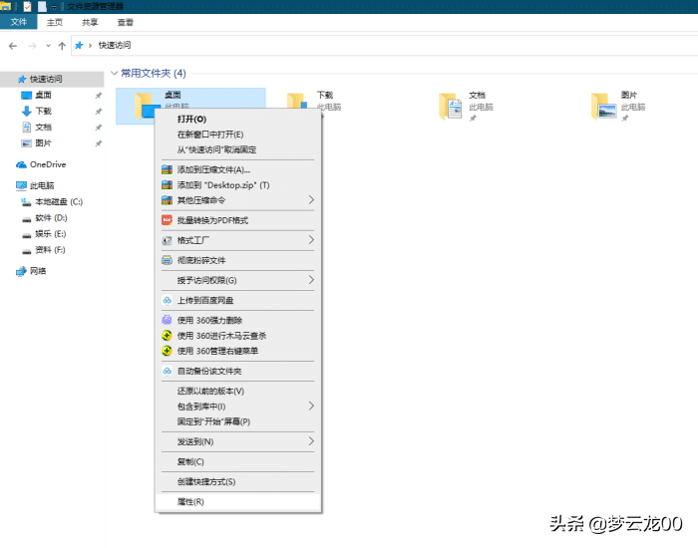Click the 使用 360管理右键菜单 icon
Screen dimensions: 698x548
167,351
